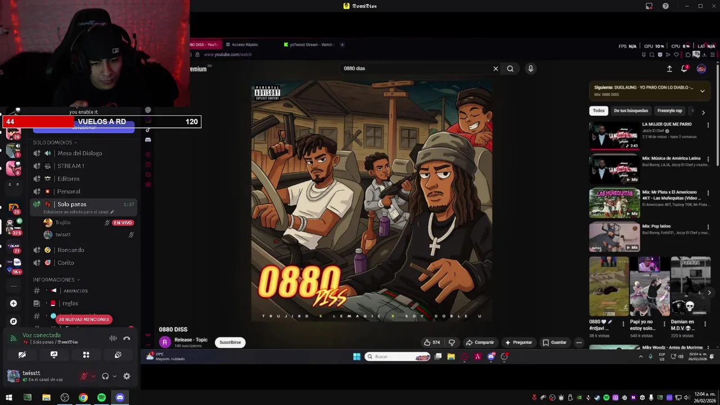Open the 'Release - Topic' channel link

pos(191,340)
